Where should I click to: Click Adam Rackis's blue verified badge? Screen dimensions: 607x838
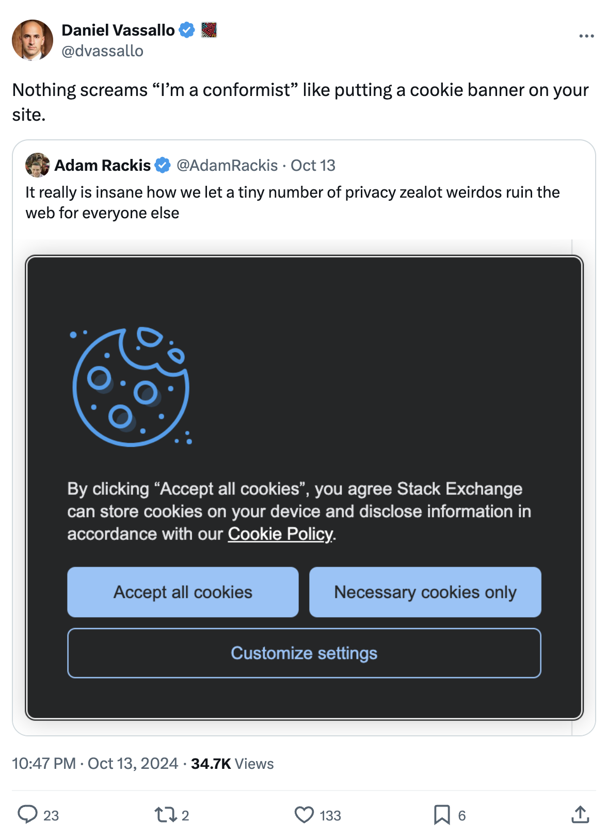(x=163, y=165)
